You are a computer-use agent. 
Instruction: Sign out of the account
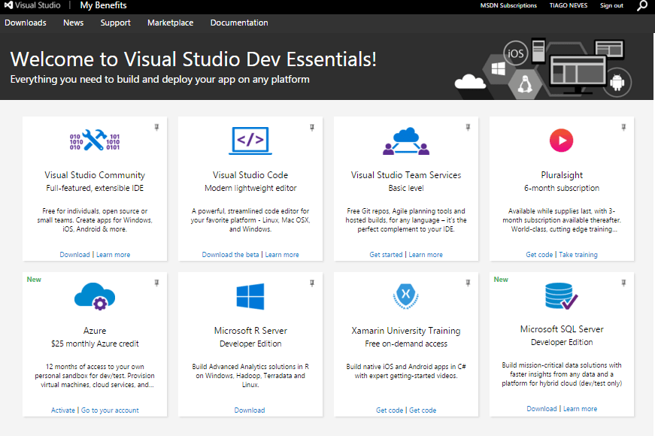pos(611,5)
